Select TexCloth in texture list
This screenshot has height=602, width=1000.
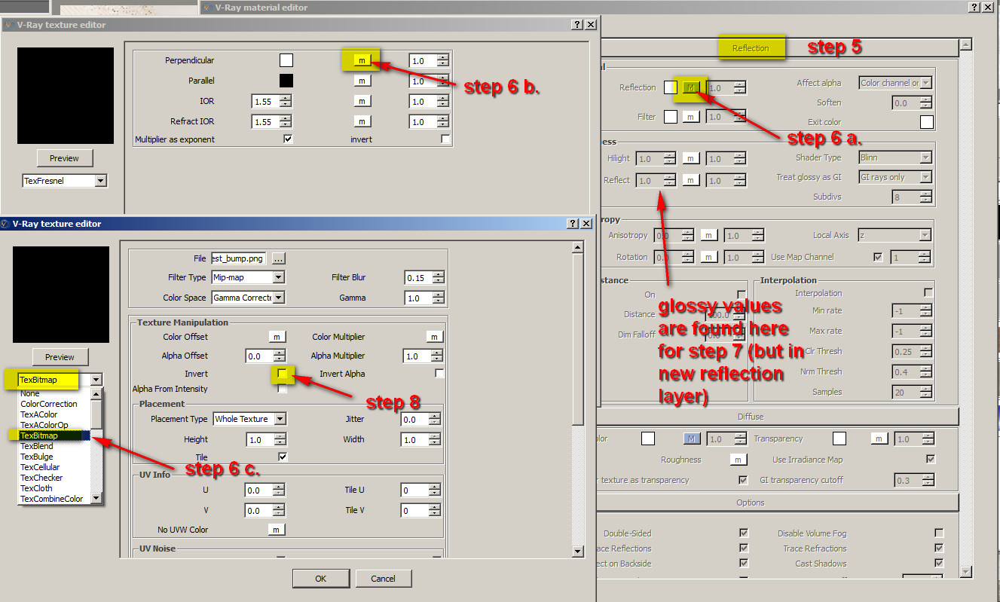click(x=37, y=488)
